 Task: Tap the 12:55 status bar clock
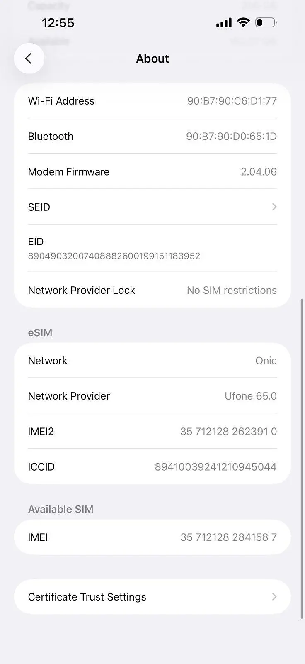[58, 23]
